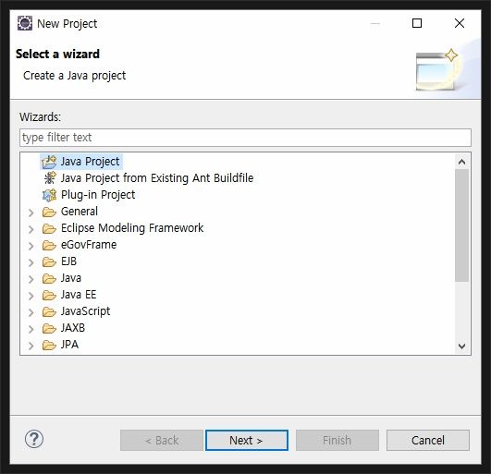Click the eGovFrame folder icon
The width and height of the screenshot is (491, 474).
coord(49,245)
